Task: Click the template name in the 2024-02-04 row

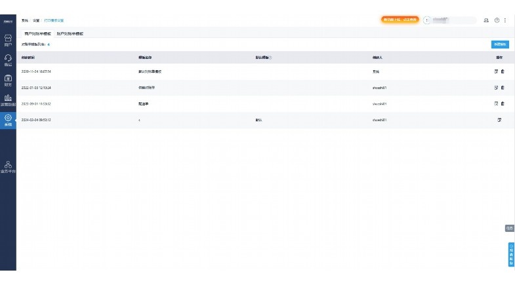Action: point(139,120)
